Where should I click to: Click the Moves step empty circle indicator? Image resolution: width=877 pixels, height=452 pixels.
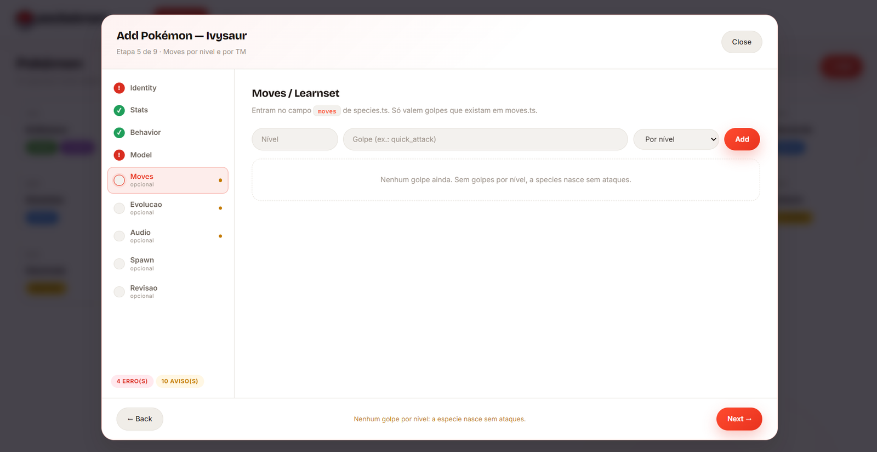pyautogui.click(x=119, y=180)
